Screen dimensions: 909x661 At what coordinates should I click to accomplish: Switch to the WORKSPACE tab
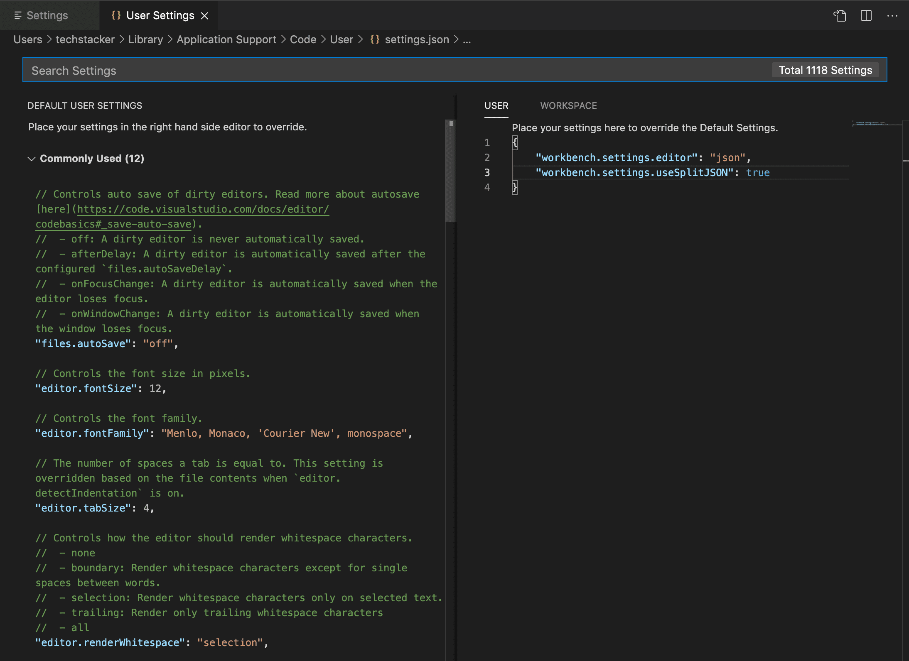click(569, 106)
